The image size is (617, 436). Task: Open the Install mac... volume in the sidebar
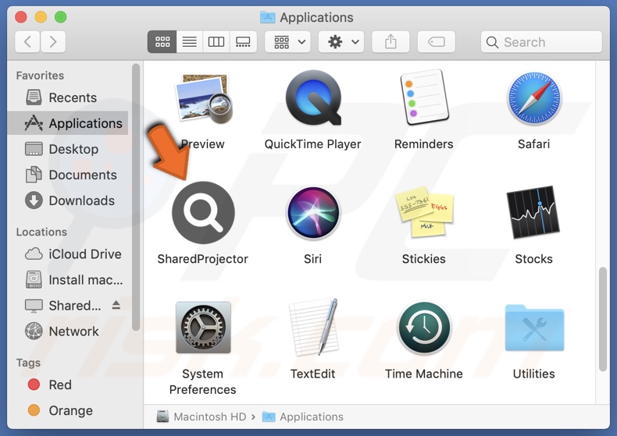click(x=68, y=280)
